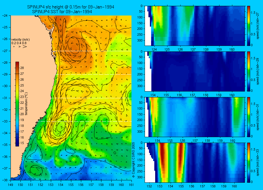Click the "1.5" tick on the lat=-33 speed scale
This screenshot has height=190, width=263.
click(x=253, y=149)
